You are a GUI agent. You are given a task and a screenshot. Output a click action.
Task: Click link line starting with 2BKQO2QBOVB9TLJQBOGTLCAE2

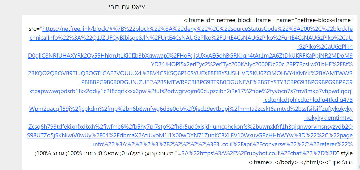(190, 73)
